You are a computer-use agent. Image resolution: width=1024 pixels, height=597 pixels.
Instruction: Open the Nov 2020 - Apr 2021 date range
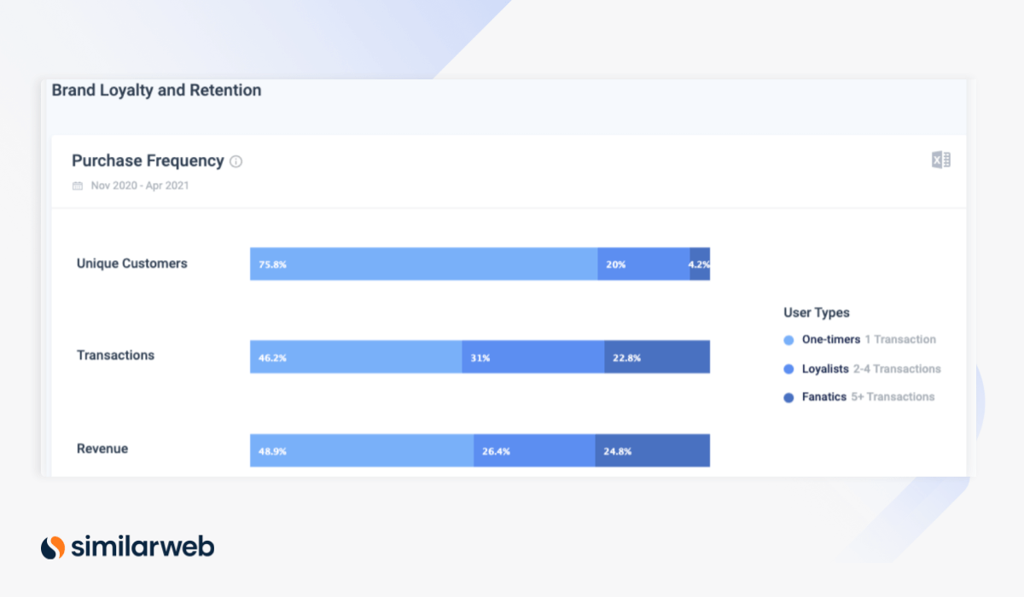tap(140, 185)
